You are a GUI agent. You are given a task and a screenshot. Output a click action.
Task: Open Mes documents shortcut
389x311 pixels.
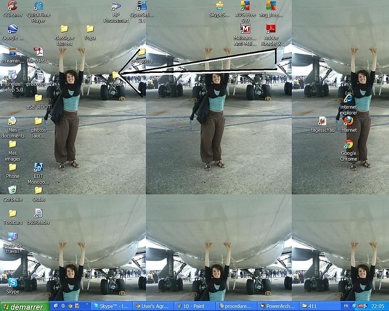(x=13, y=127)
